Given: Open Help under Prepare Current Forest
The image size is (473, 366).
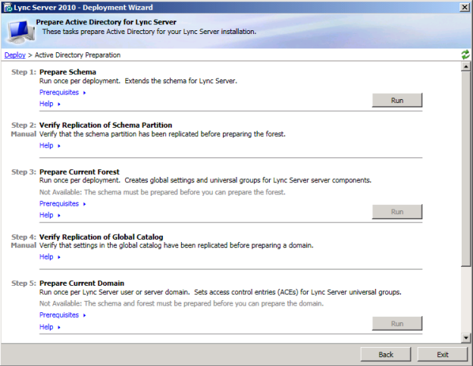Looking at the screenshot, I should click(49, 215).
